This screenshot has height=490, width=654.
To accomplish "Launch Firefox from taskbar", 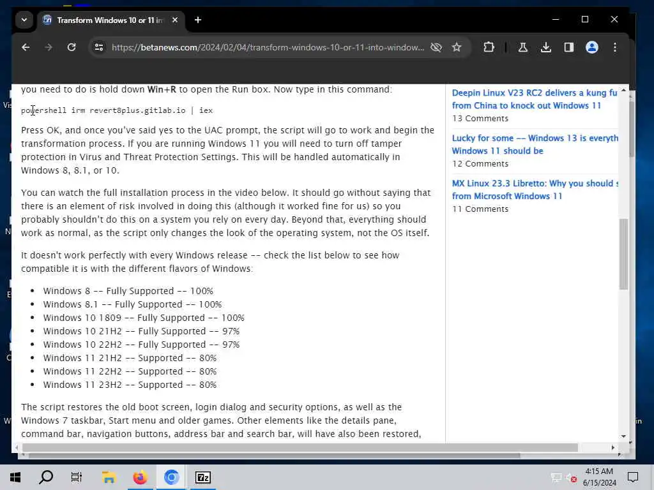I will click(x=140, y=477).
